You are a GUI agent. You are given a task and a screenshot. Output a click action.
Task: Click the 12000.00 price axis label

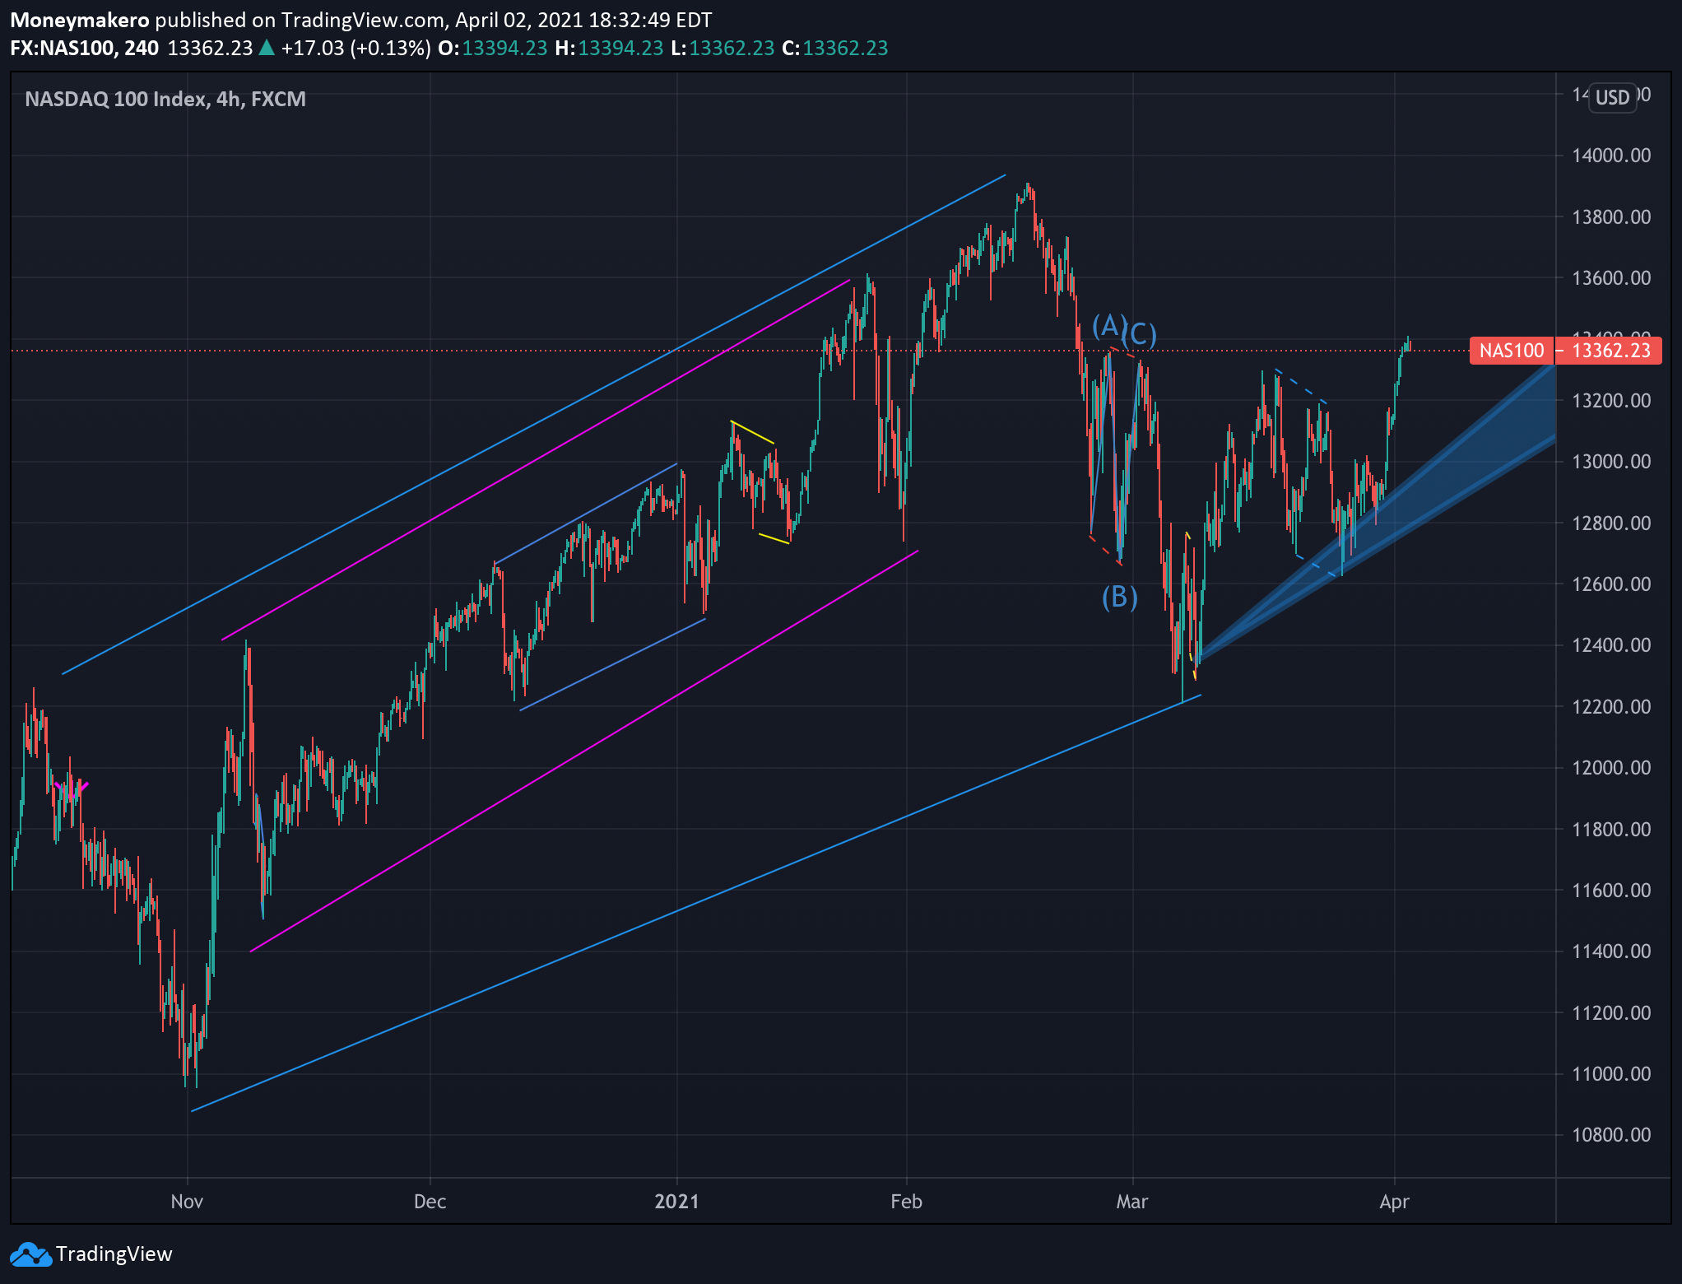click(x=1611, y=768)
